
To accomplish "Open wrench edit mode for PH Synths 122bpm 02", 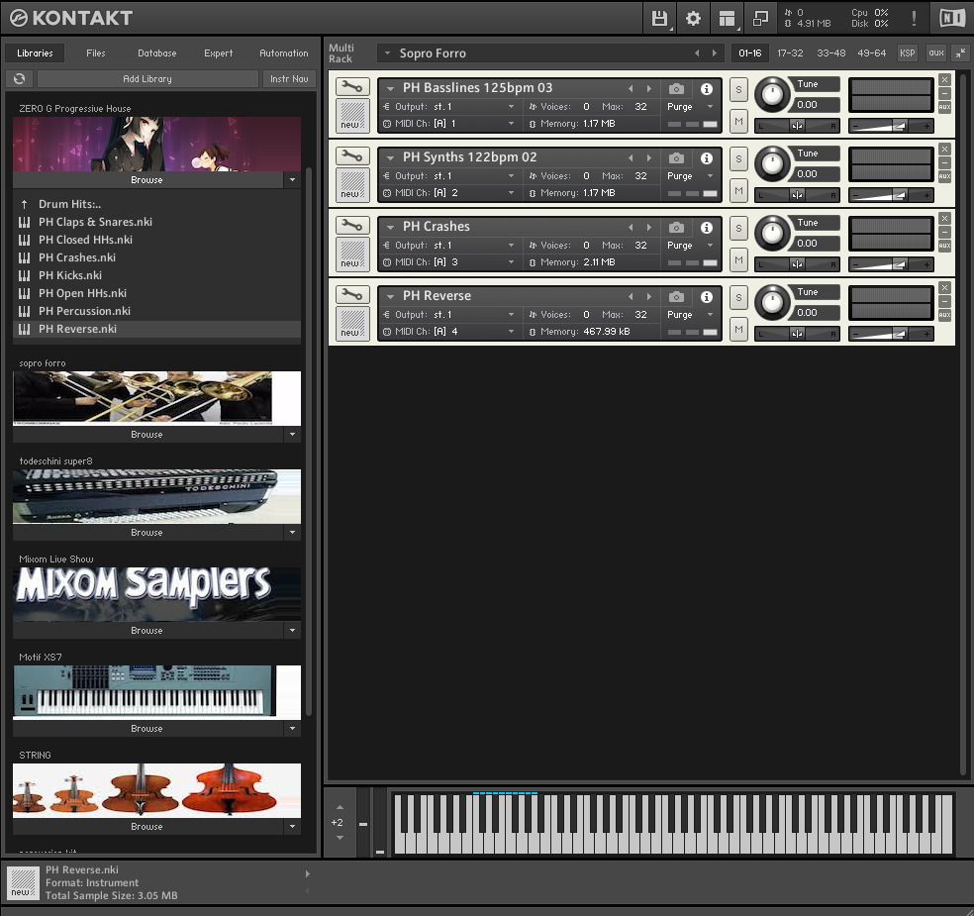I will (352, 156).
